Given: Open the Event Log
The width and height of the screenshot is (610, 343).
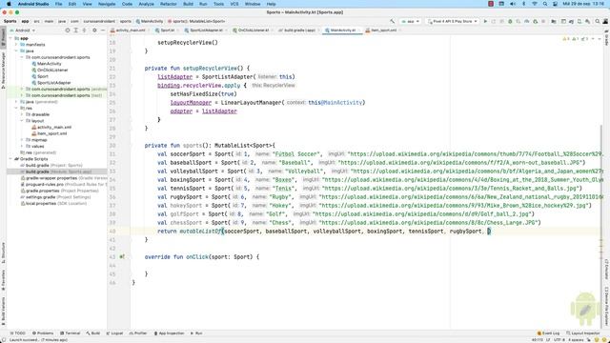Looking at the screenshot, I should (548, 333).
